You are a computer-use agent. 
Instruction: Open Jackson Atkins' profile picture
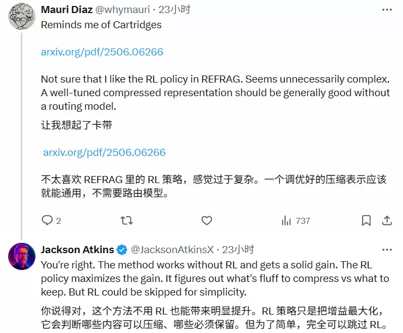[22, 256]
